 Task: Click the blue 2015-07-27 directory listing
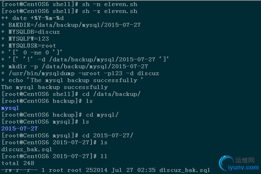tap(19, 128)
